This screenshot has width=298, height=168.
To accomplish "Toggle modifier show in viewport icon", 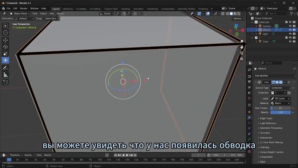I will pyautogui.click(x=277, y=82).
